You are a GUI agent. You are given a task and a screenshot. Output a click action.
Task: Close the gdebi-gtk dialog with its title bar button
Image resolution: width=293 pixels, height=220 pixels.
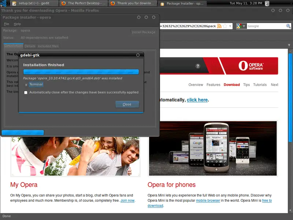[x=138, y=55]
